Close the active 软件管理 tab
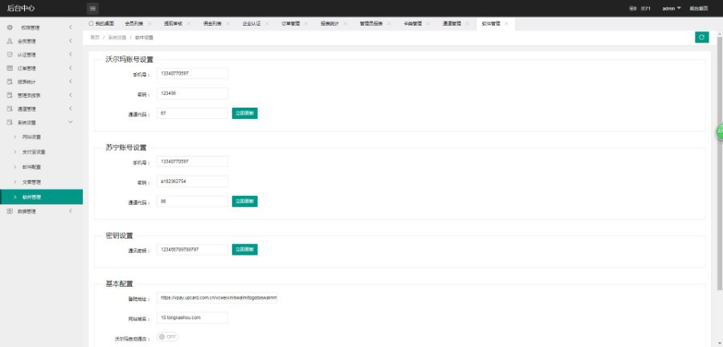 coord(506,23)
